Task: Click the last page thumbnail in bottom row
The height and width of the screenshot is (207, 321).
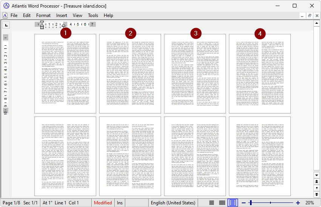Action: point(260,156)
